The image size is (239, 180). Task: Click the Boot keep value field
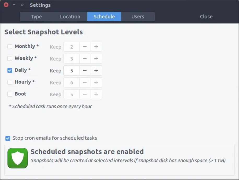tap(72, 94)
